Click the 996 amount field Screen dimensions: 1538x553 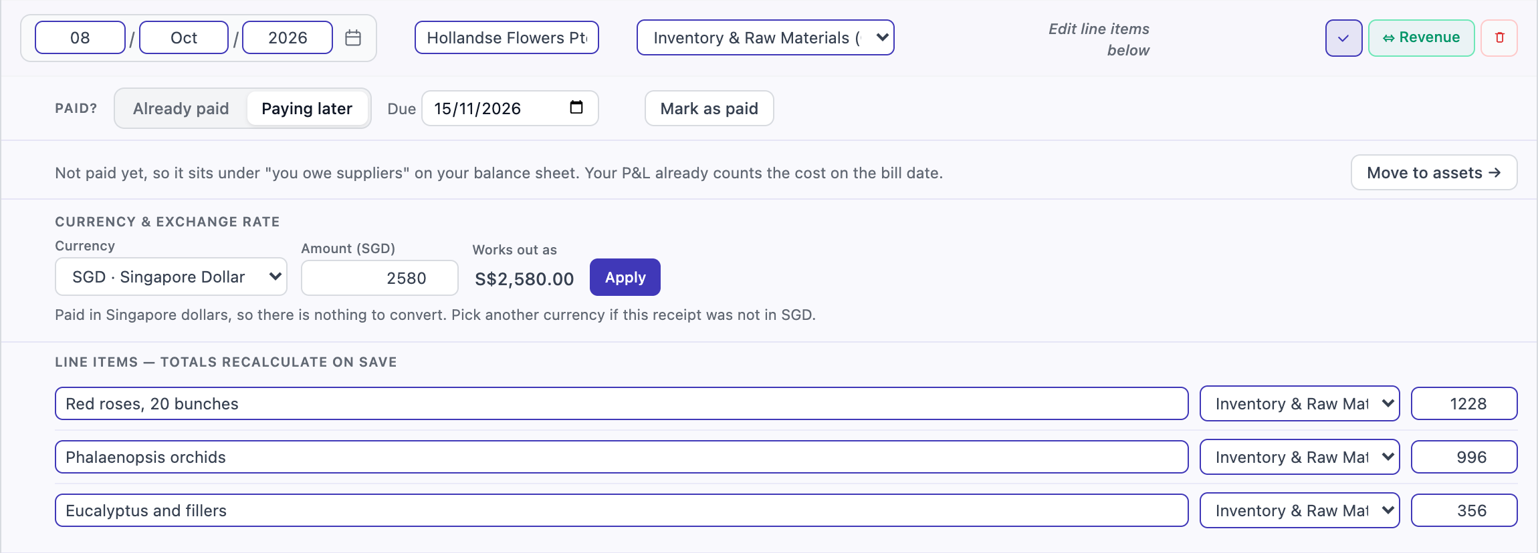[x=1464, y=457]
